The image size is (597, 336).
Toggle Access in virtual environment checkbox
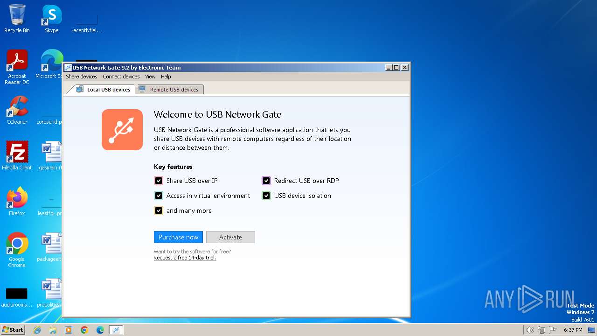[159, 196]
